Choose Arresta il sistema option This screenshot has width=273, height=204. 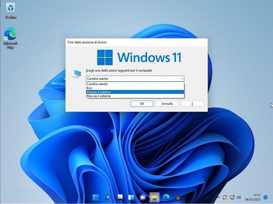coord(135,92)
